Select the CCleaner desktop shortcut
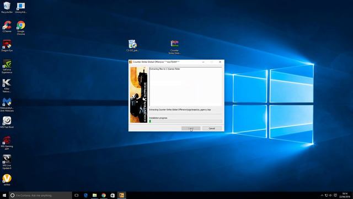The width and height of the screenshot is (353, 199). click(7, 27)
